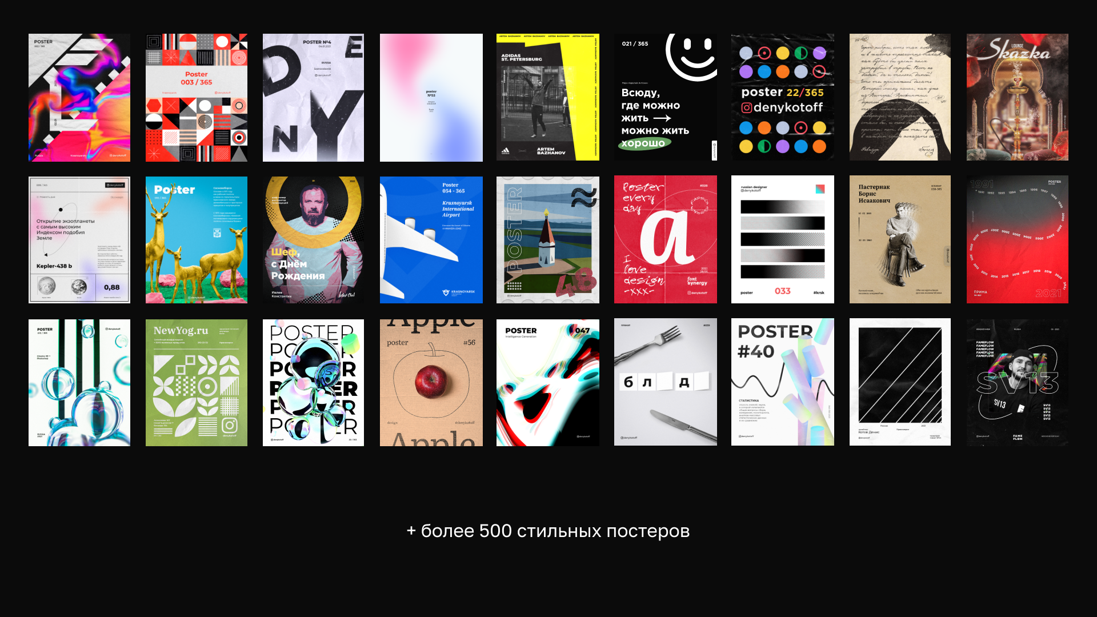Click the POSTER #40 statistics thumbnail
The image size is (1097, 617).
pos(782,383)
